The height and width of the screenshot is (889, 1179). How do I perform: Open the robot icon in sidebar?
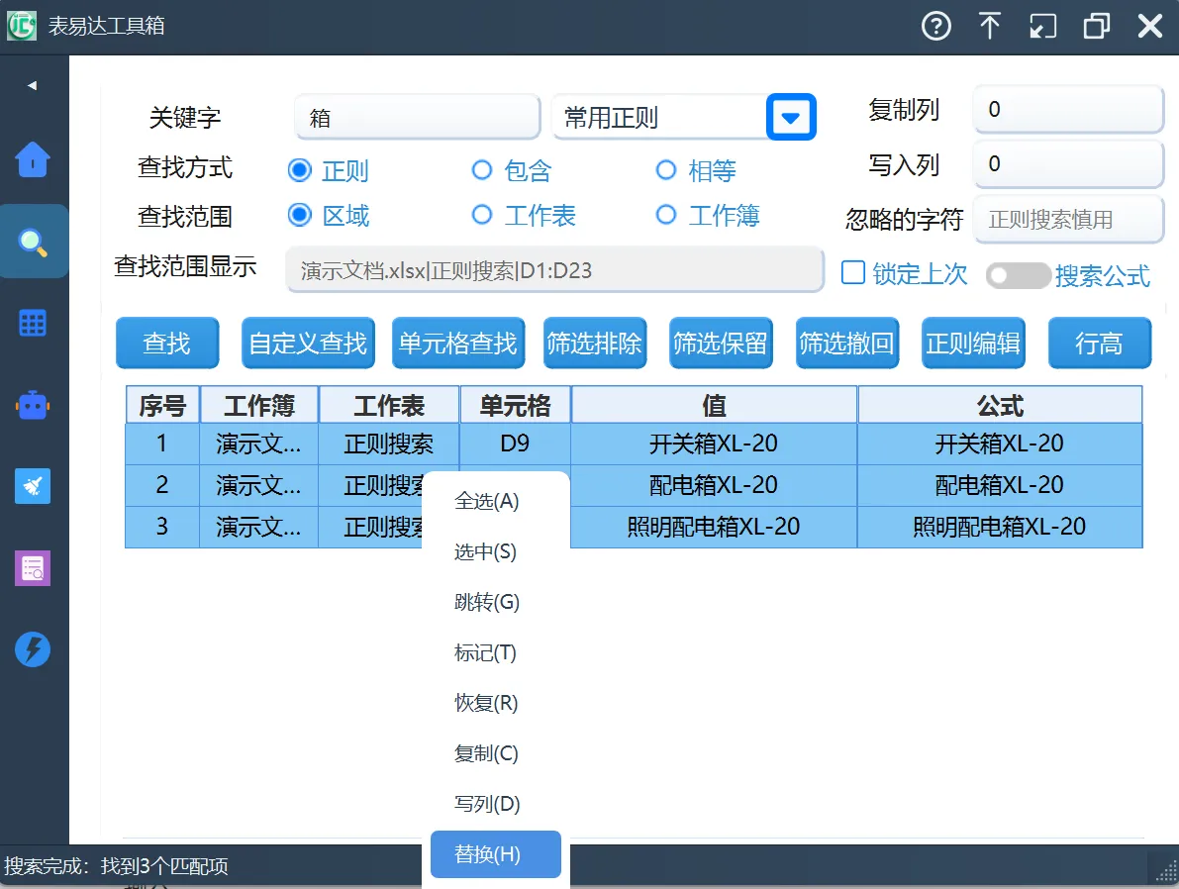33,406
